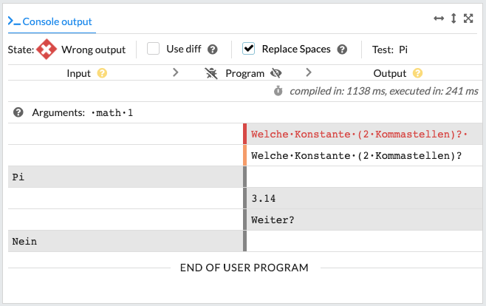
Task: Click the red Wrong output state icon
Action: click(x=47, y=50)
